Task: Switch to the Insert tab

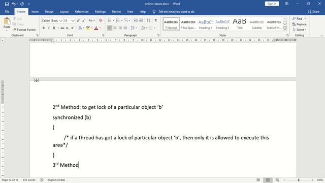Action: [x=35, y=12]
